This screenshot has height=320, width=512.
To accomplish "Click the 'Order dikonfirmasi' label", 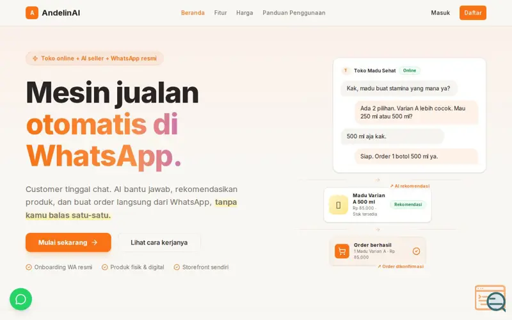I will click(401, 266).
